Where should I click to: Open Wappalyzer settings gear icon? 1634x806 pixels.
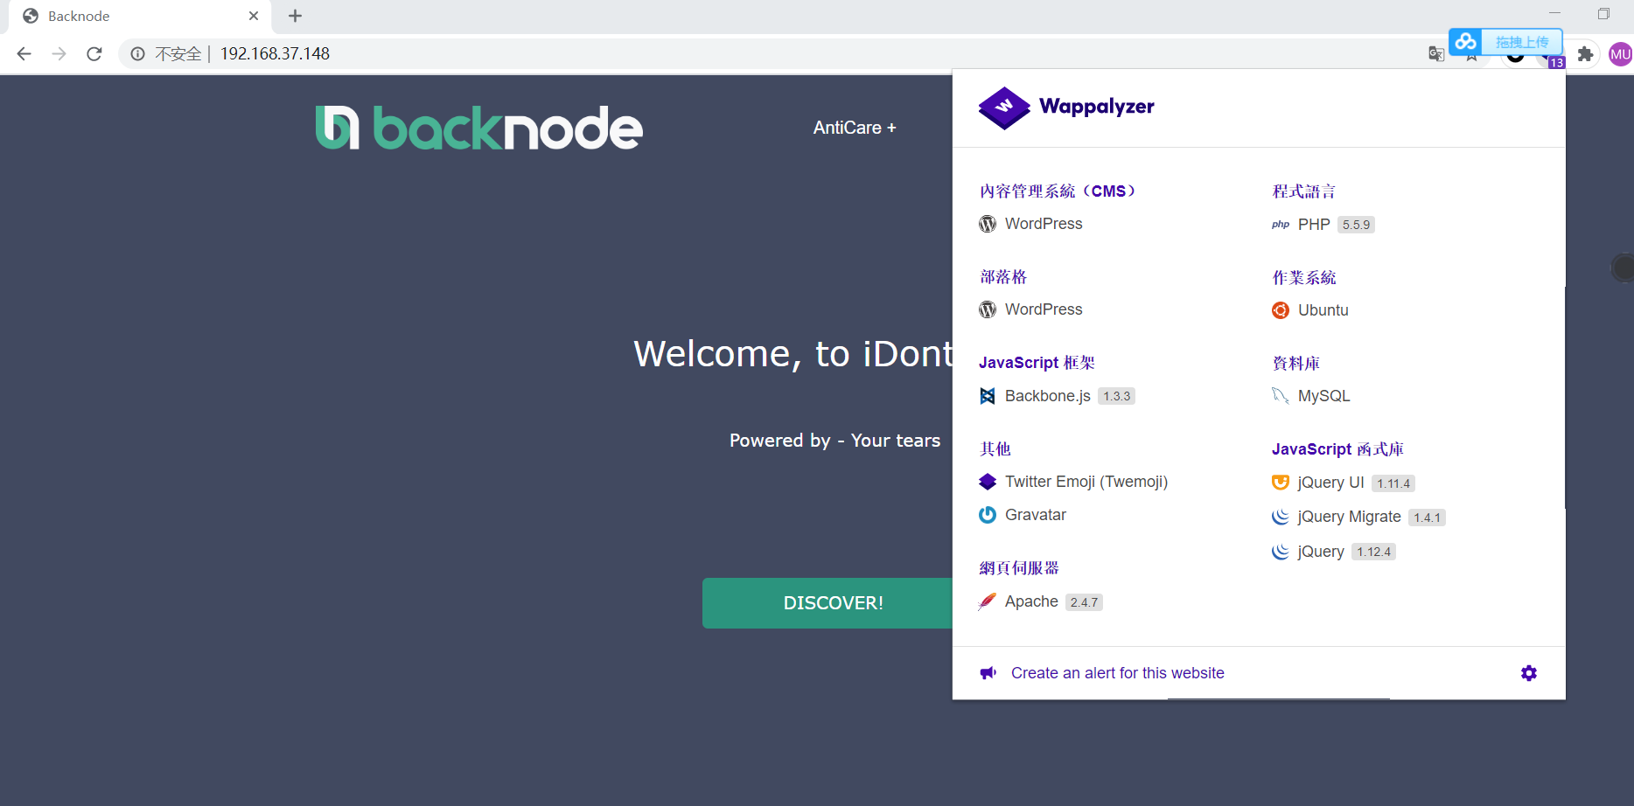point(1529,673)
